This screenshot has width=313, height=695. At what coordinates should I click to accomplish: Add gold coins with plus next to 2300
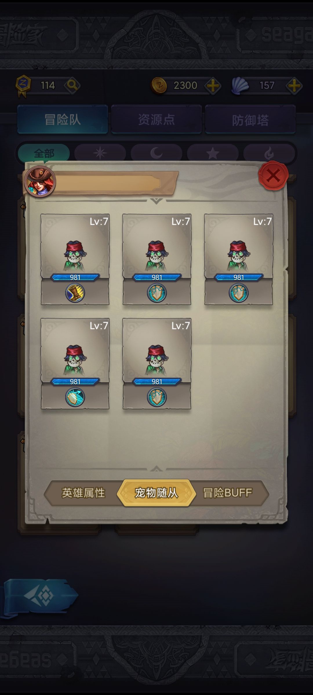(213, 86)
